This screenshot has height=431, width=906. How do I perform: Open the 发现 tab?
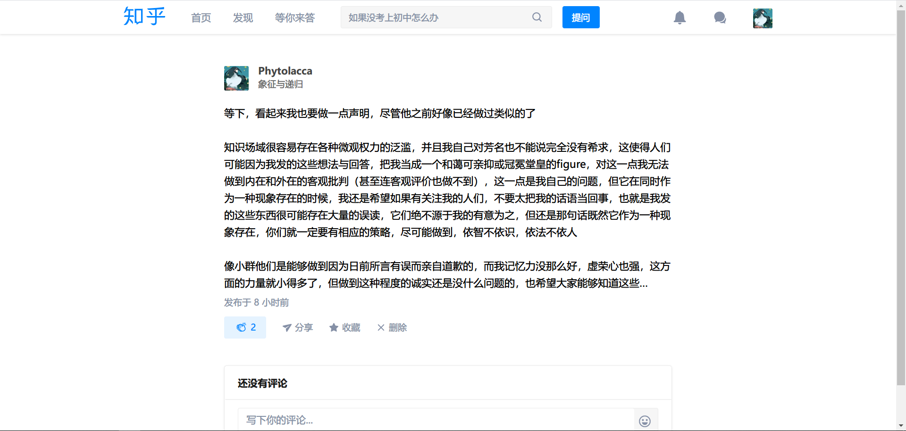click(x=243, y=18)
